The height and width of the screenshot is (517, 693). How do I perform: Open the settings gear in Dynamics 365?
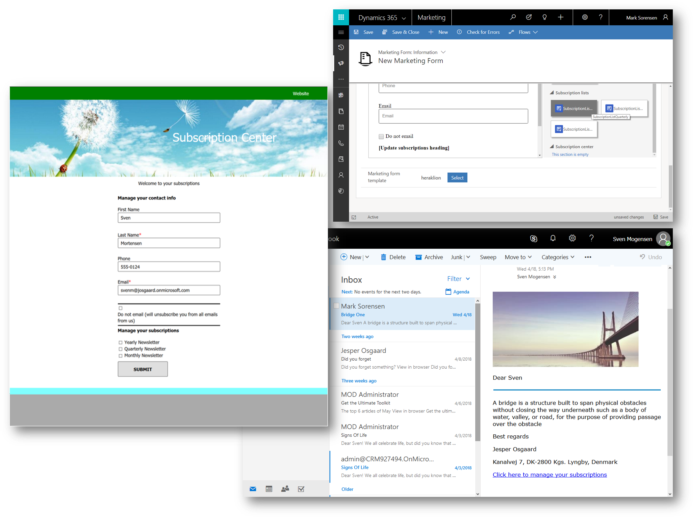(x=585, y=17)
